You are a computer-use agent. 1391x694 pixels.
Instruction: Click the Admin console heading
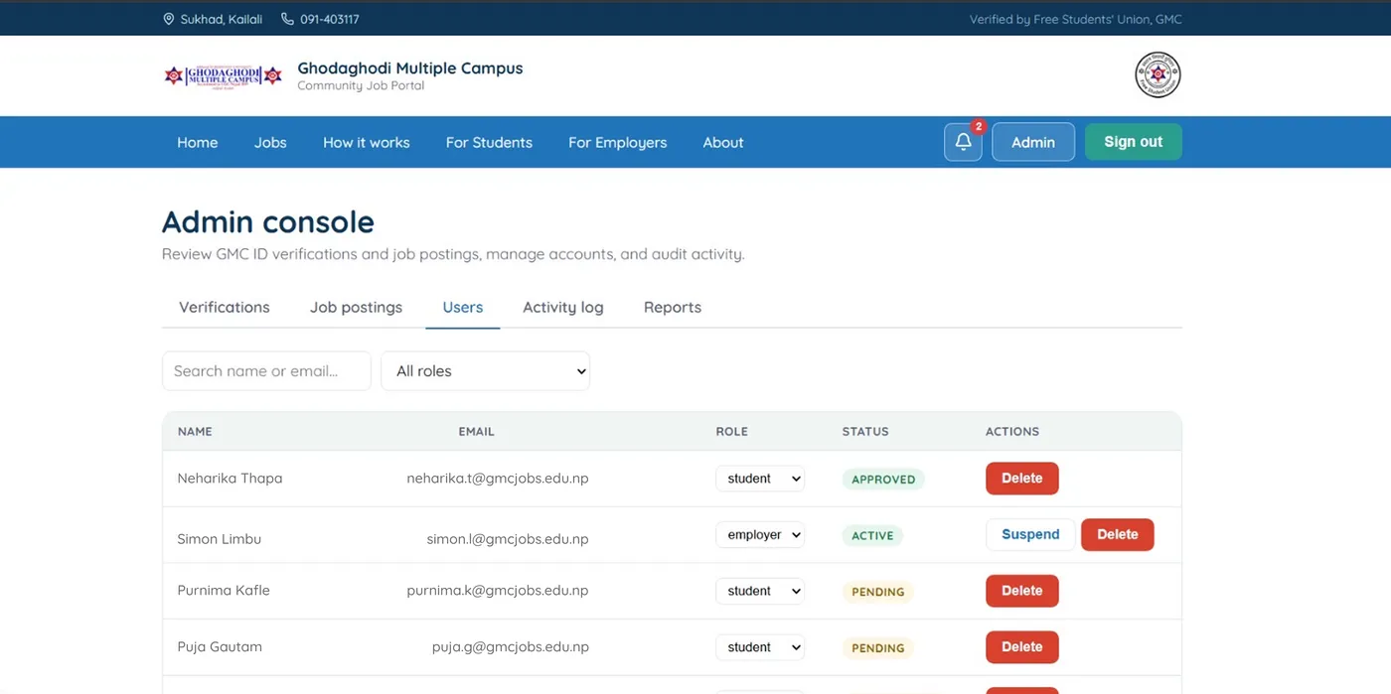268,221
